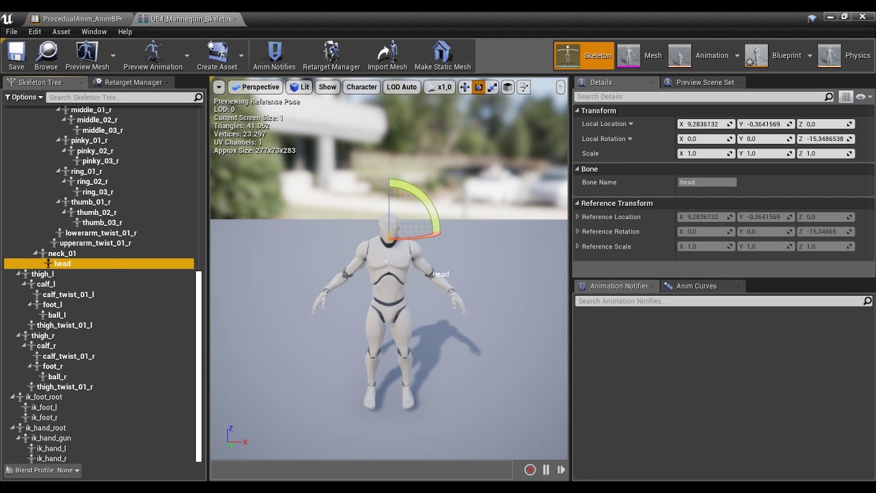Click the skeleton tree vertical scrollbar

pos(199,366)
